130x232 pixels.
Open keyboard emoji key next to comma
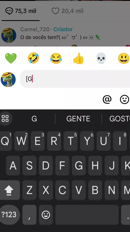(46, 215)
